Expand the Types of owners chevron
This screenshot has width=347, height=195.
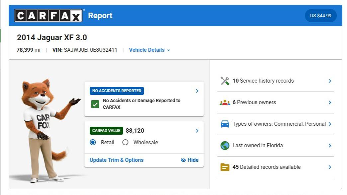click(330, 124)
